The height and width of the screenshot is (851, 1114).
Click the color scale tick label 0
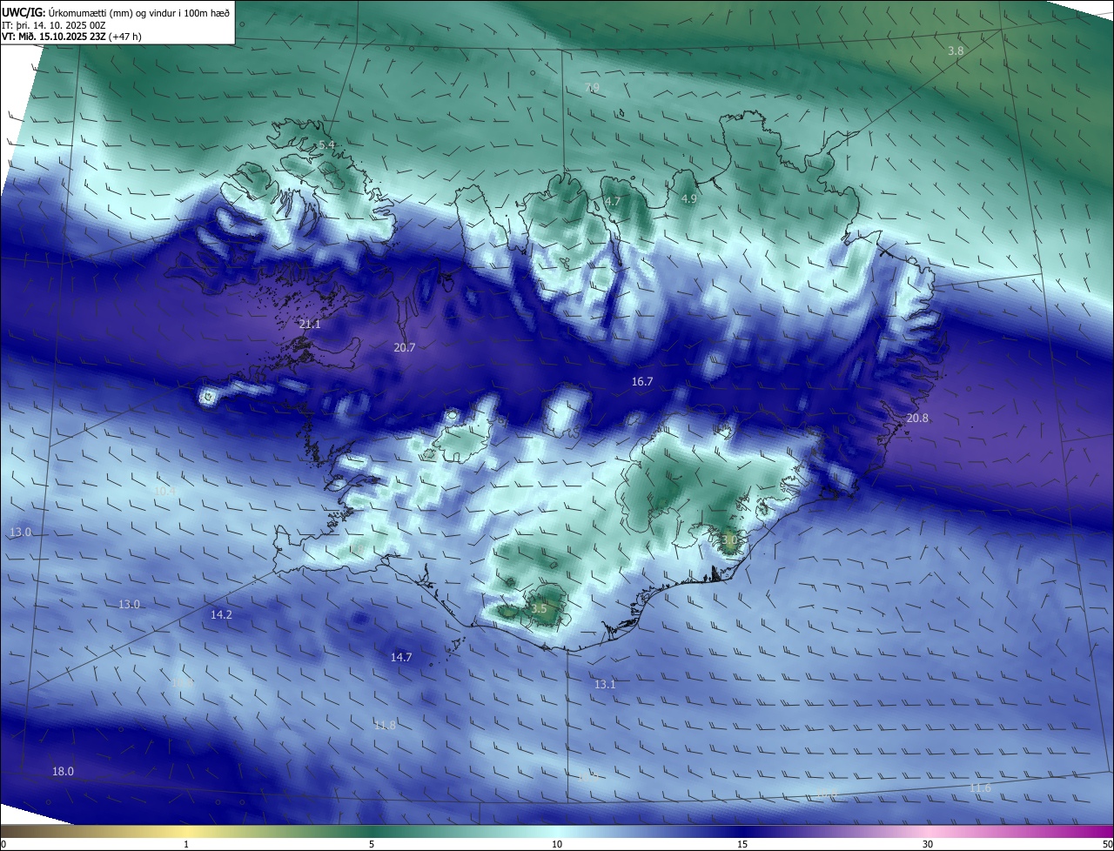(x=3, y=844)
